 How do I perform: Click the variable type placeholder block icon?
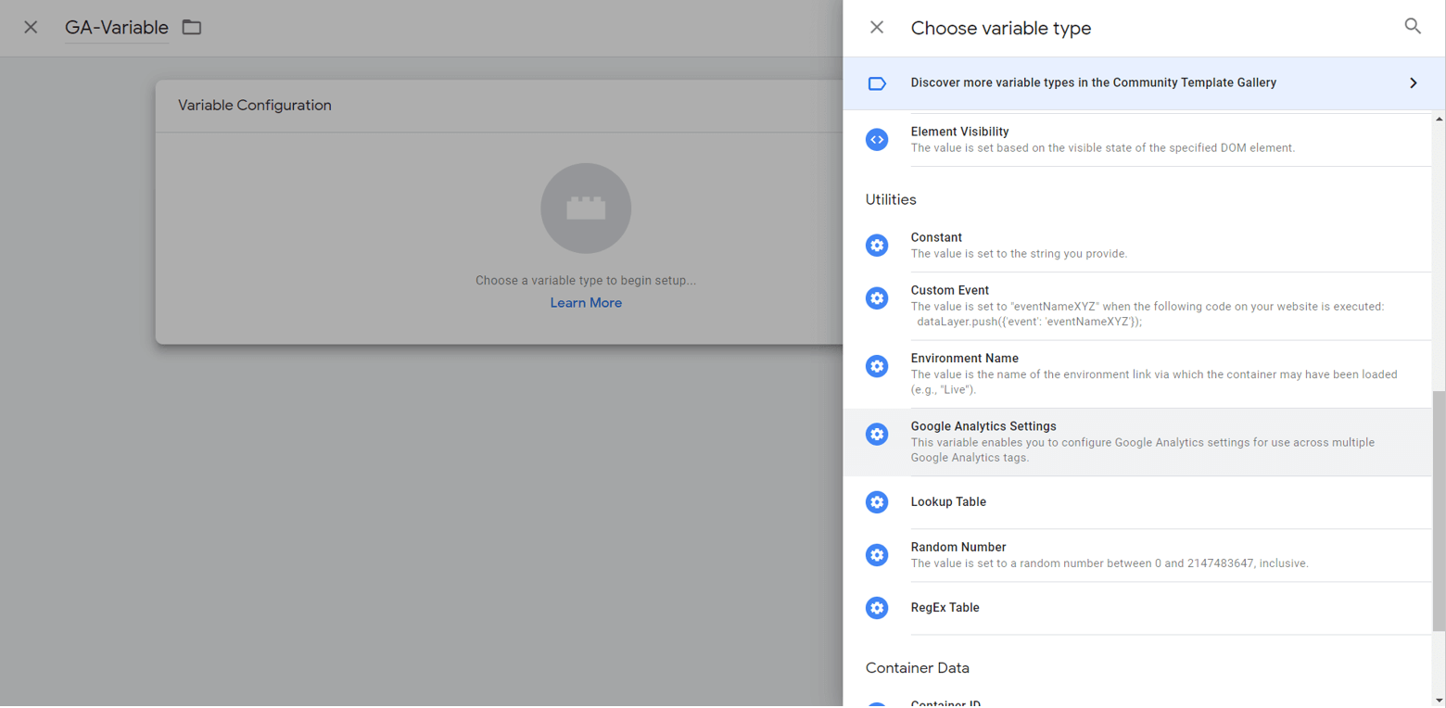[x=586, y=209]
